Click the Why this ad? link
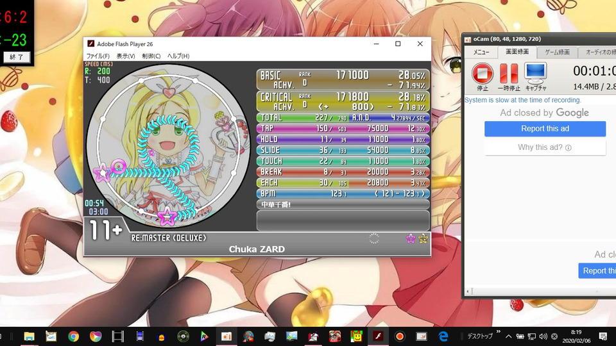616x346 pixels. [x=545, y=147]
